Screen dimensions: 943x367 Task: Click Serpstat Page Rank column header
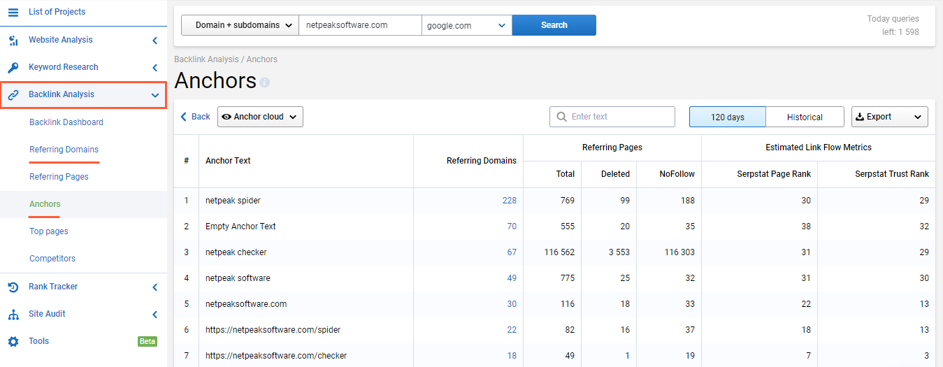coord(774,174)
